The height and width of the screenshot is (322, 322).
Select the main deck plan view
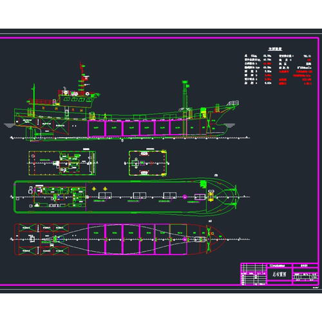pos(127,196)
